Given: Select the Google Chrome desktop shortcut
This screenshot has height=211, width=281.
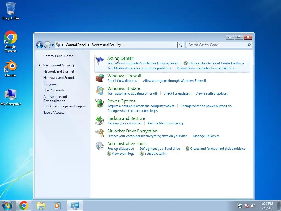Looking at the screenshot, I should [11, 42].
